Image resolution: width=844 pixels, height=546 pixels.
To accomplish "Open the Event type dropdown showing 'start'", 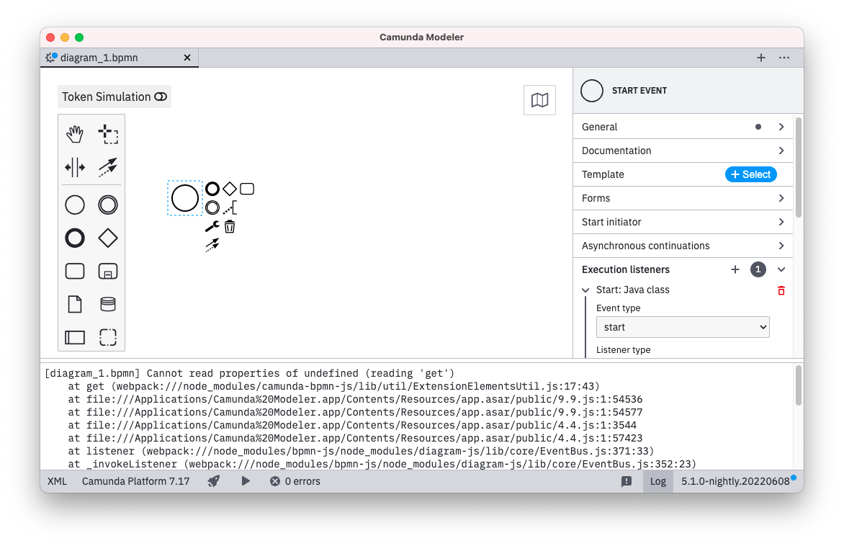I will pos(682,326).
